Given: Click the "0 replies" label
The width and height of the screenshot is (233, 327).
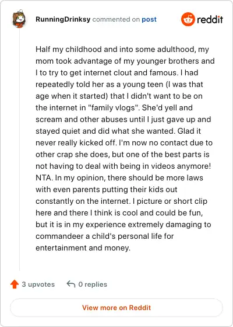Looking at the screenshot, I should 93,284.
